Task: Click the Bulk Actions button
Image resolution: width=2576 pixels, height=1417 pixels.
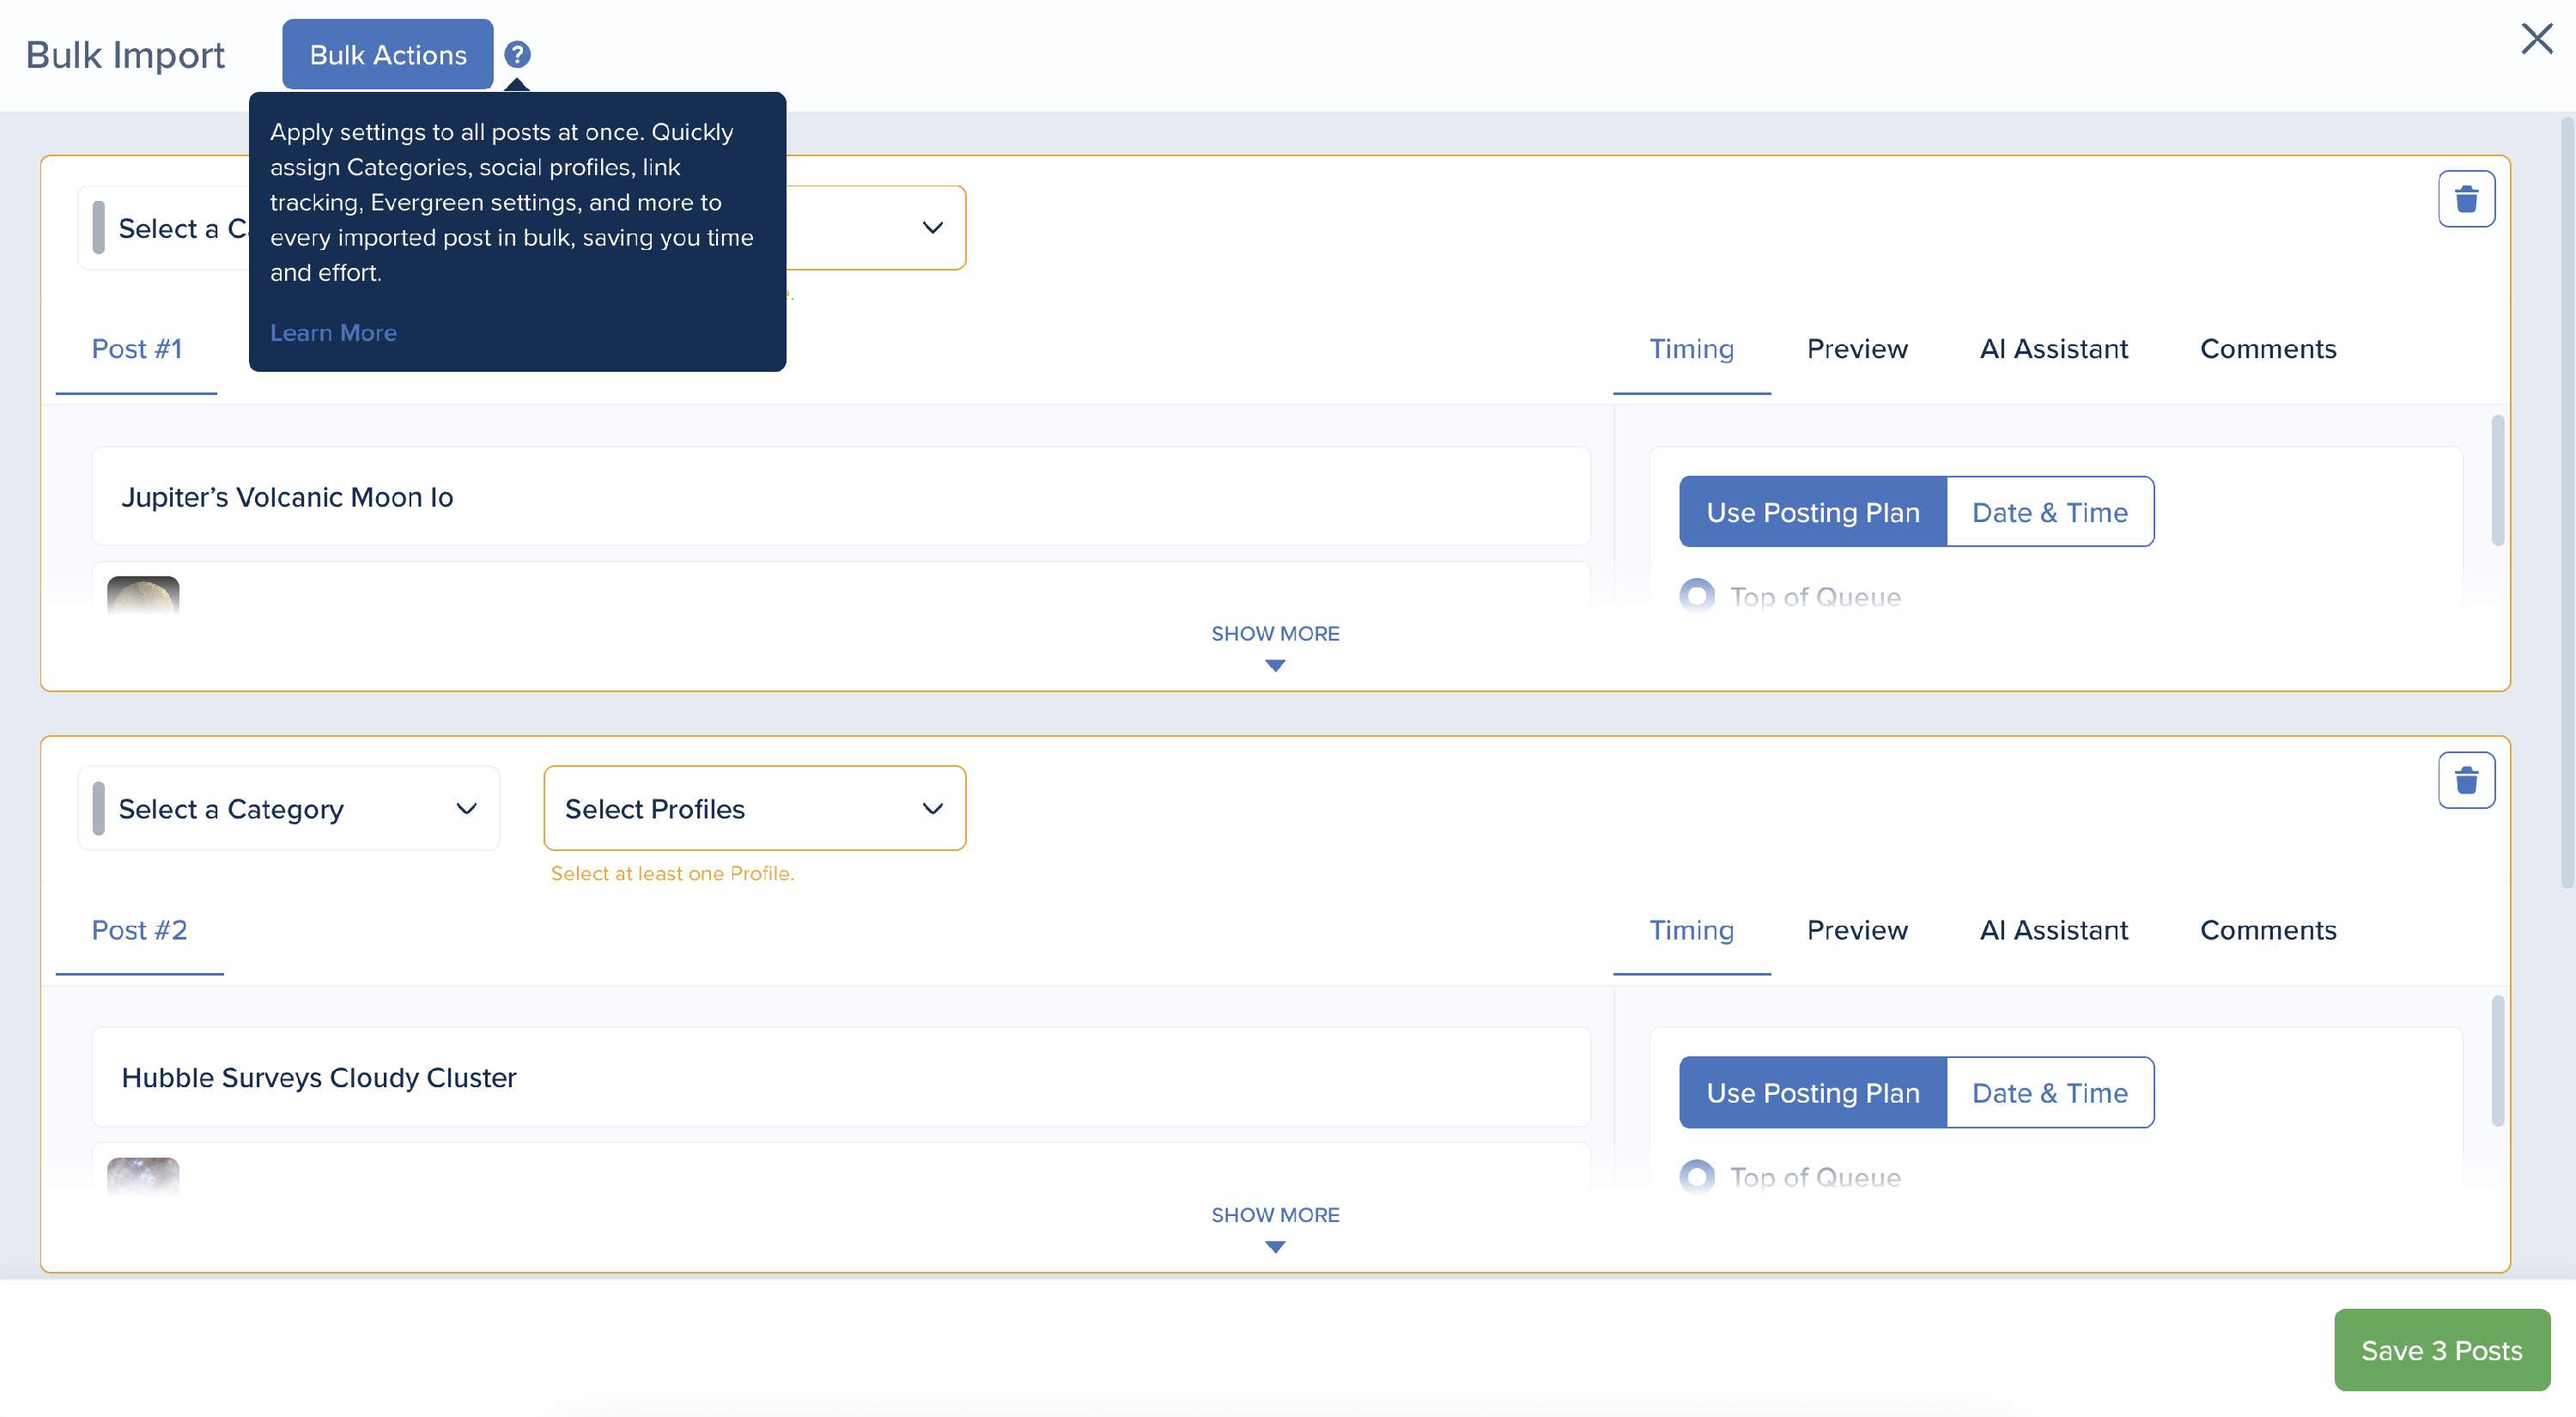Action: click(388, 55)
